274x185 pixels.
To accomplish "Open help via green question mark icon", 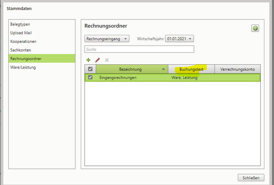I will coord(255,28).
